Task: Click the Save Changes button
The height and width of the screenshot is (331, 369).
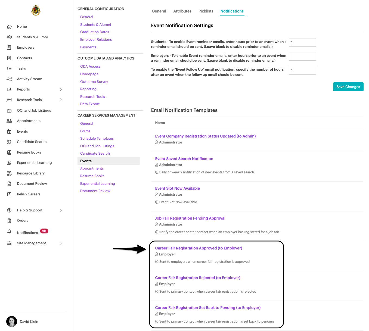Action: click(348, 87)
